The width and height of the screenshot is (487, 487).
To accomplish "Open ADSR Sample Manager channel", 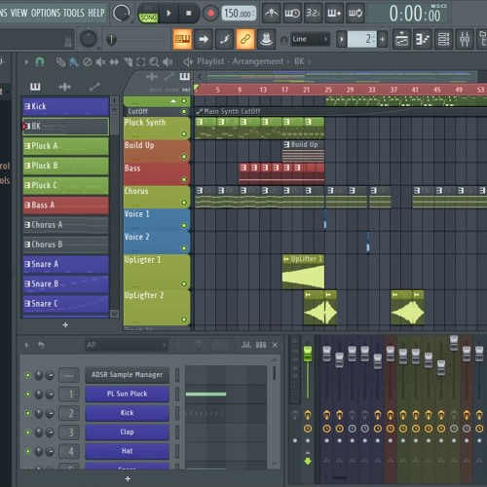I will 127,375.
